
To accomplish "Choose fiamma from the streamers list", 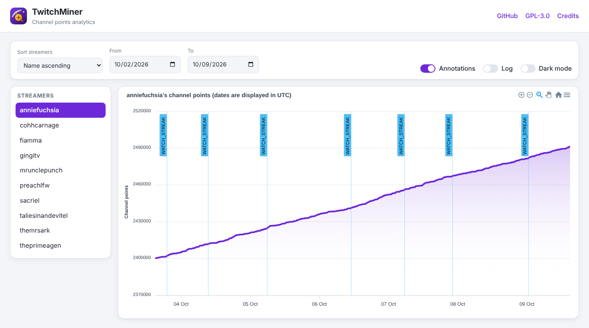I will coord(61,140).
